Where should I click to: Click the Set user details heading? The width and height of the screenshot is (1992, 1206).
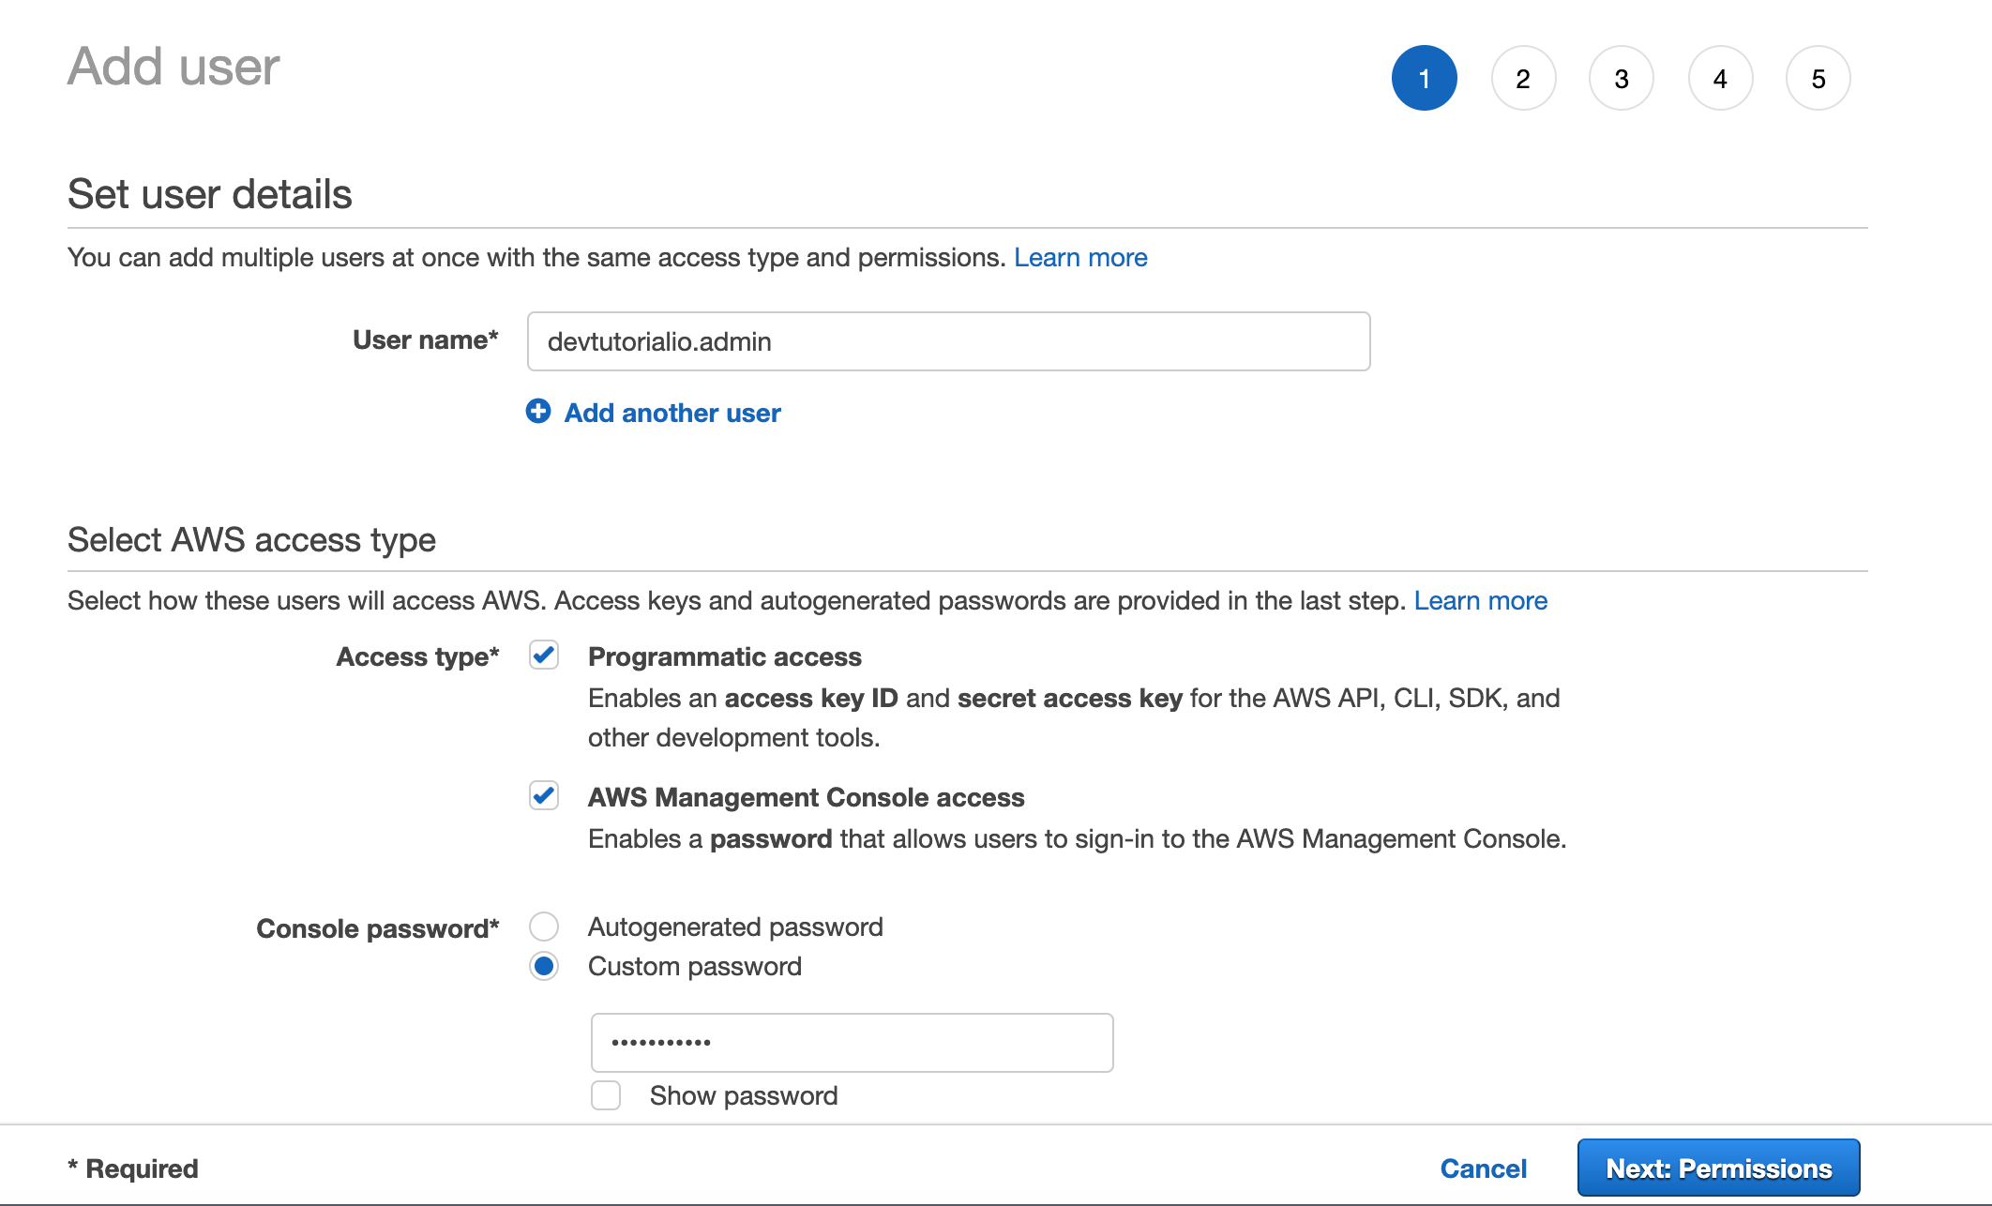209,194
